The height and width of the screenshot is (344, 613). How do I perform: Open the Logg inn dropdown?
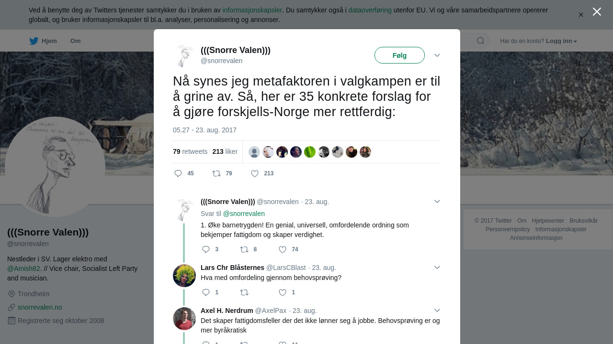(x=561, y=41)
